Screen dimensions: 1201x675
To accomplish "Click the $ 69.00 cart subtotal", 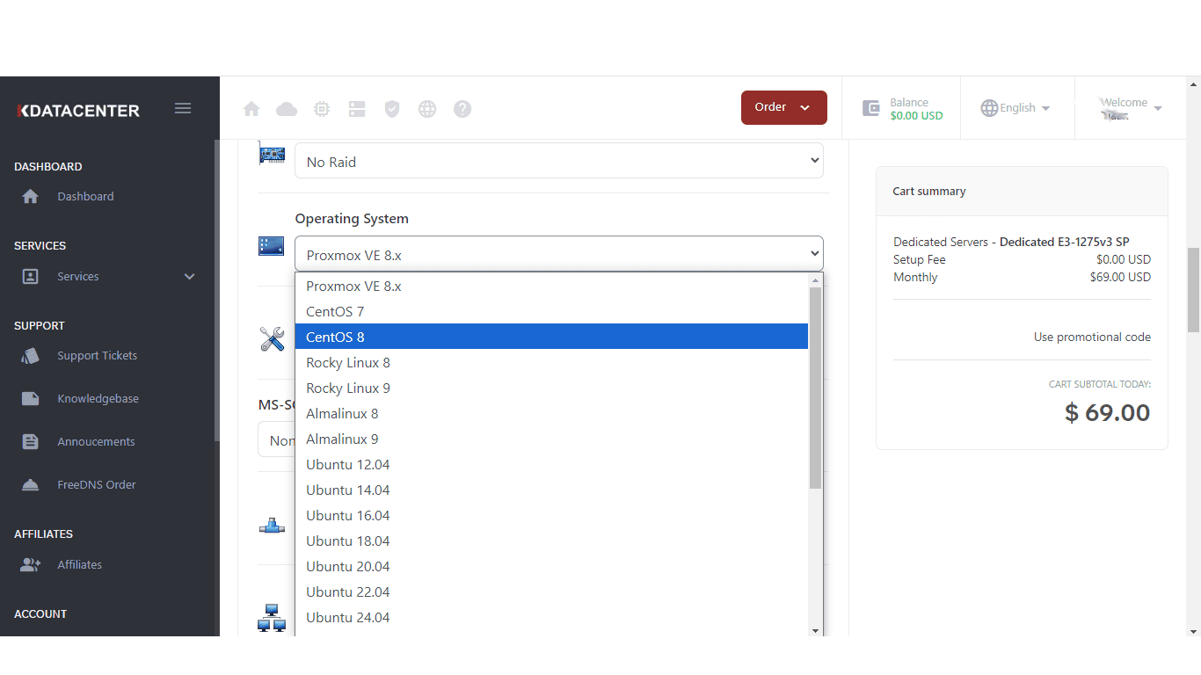I will pyautogui.click(x=1107, y=412).
